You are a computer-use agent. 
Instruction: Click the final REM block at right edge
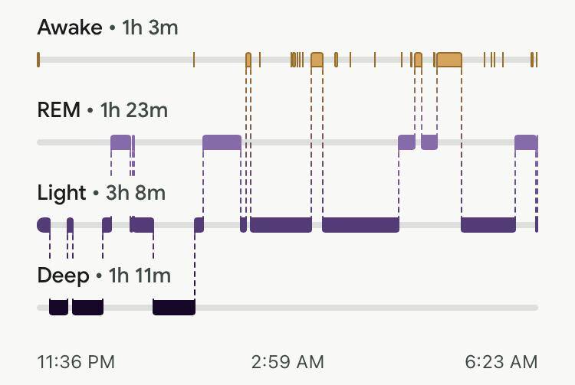[x=525, y=142]
